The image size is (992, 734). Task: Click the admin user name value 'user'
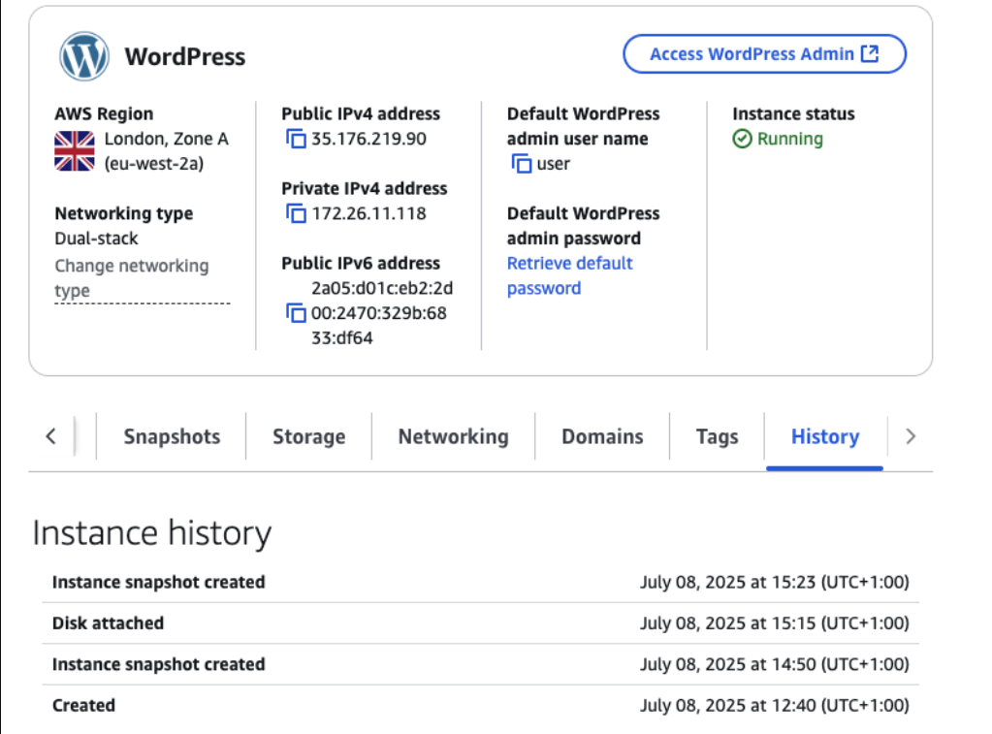553,163
